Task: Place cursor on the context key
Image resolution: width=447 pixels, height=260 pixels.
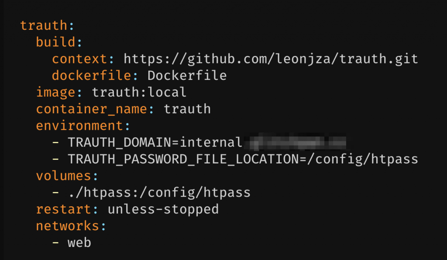Action: tap(79, 59)
